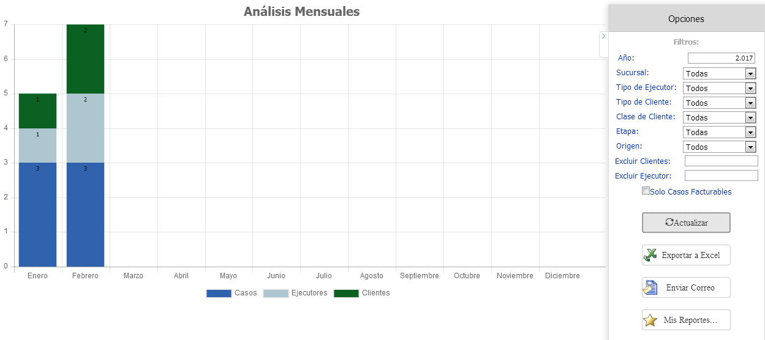Select the blue Casos bar for Febrero

(85, 214)
